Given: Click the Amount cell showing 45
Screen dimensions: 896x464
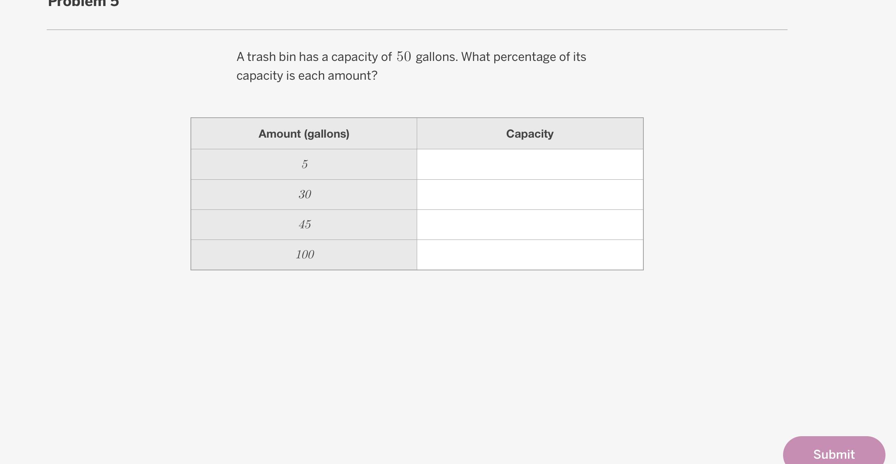Looking at the screenshot, I should tap(304, 224).
